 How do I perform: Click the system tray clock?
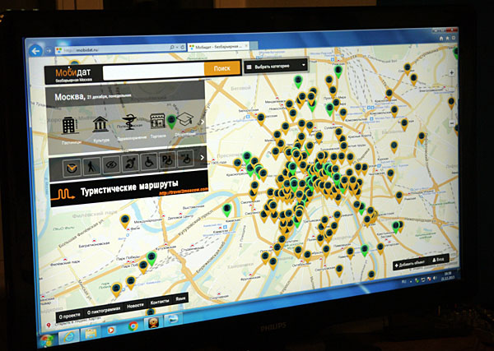(x=448, y=275)
